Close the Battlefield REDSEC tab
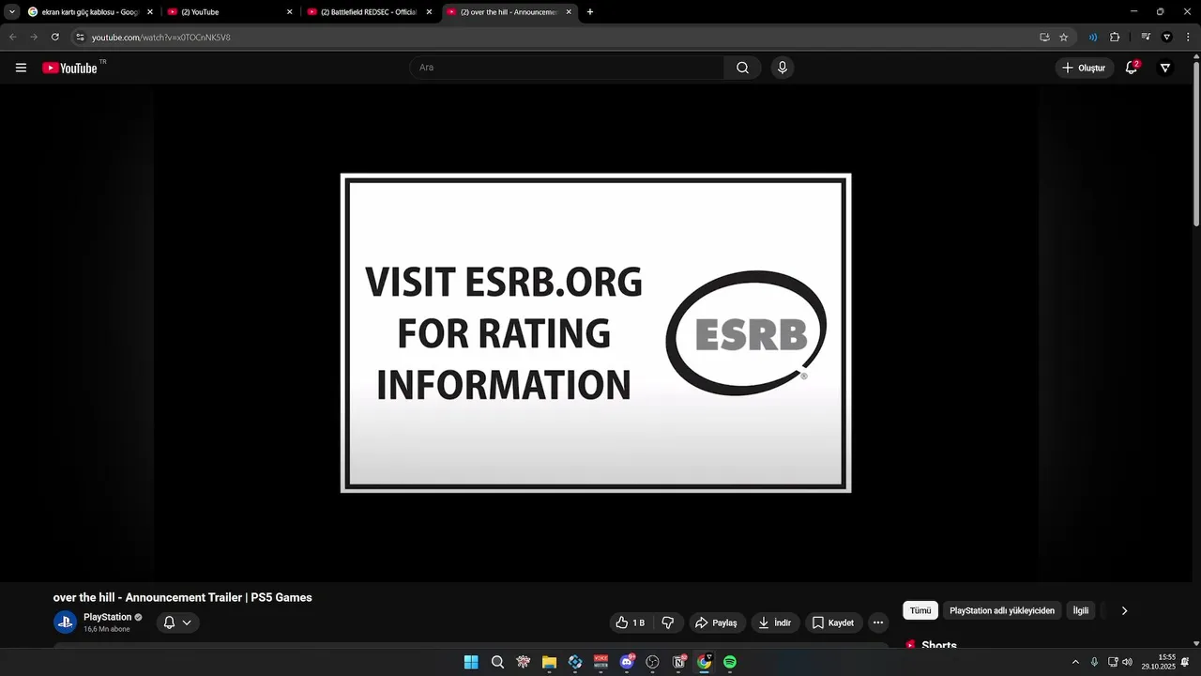The width and height of the screenshot is (1201, 676). [429, 12]
